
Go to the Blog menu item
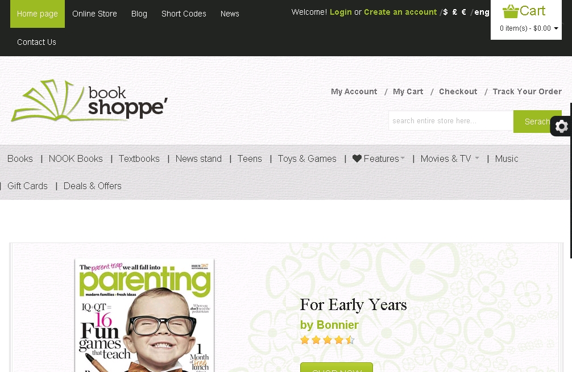[139, 14]
